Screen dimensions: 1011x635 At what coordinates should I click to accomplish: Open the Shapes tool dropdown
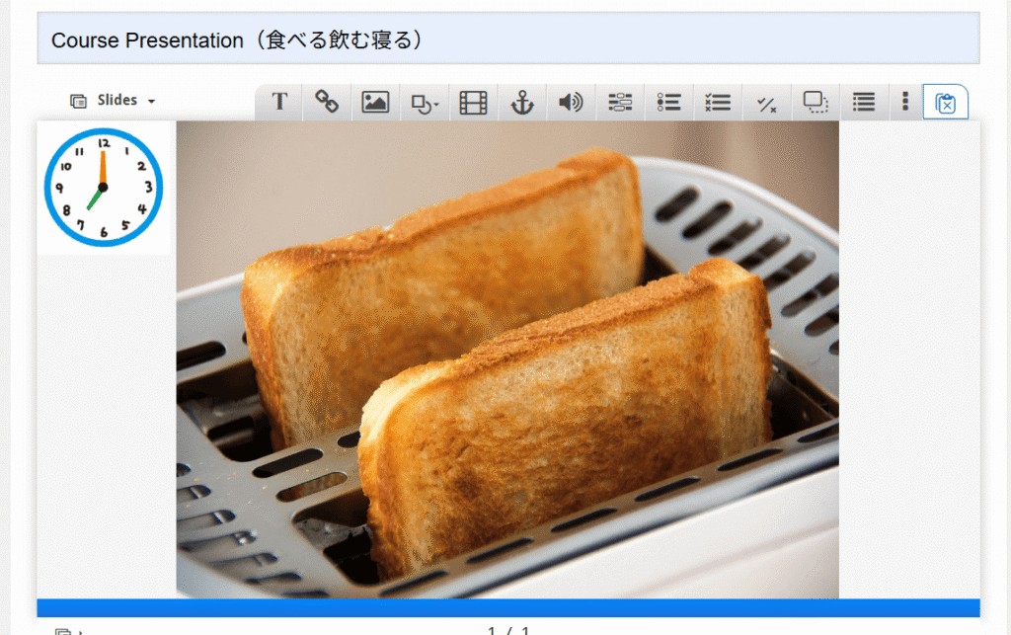(x=425, y=103)
